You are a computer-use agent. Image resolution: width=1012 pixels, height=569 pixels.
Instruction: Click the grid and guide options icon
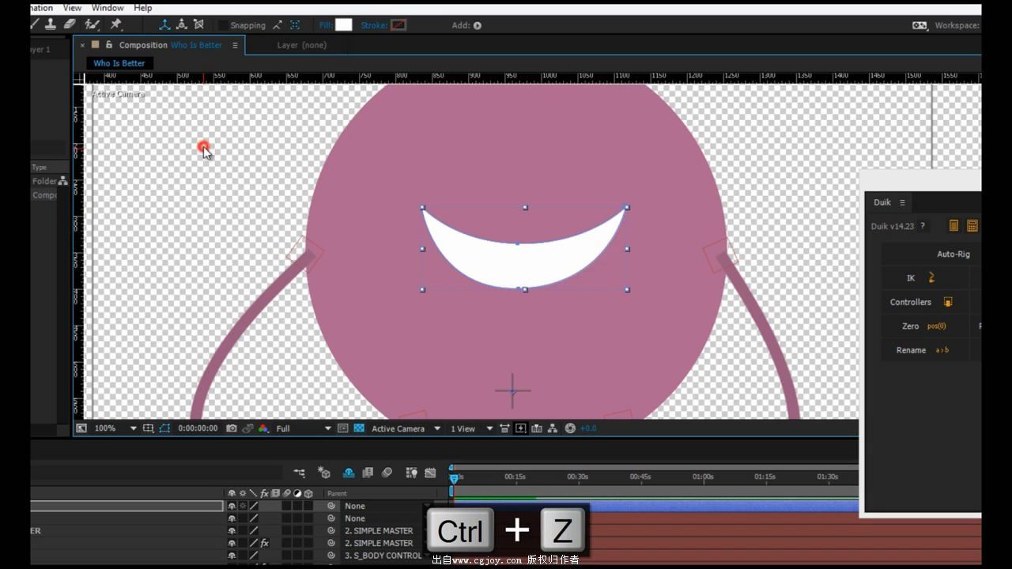[x=148, y=428]
